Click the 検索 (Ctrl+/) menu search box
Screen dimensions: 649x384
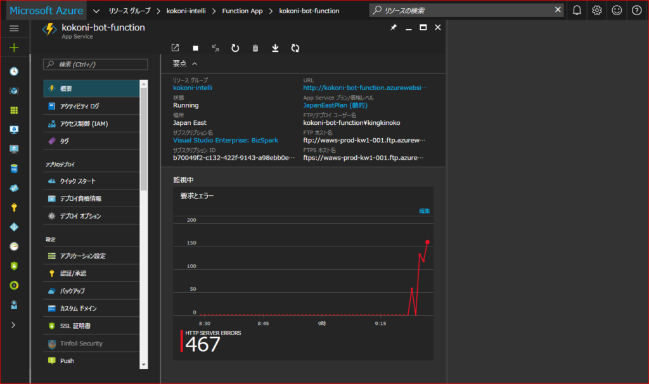(96, 64)
